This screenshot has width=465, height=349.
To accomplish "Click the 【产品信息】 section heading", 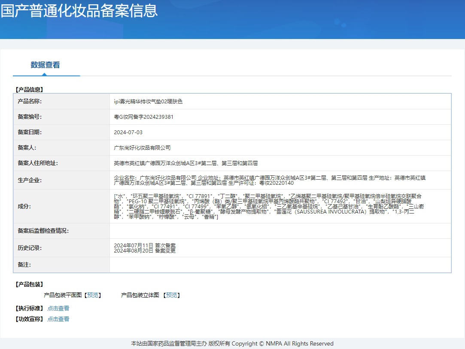I will click(29, 90).
